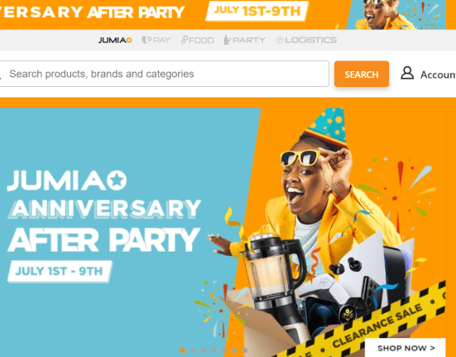Focus the search products input field
This screenshot has height=357, width=456.
point(165,74)
